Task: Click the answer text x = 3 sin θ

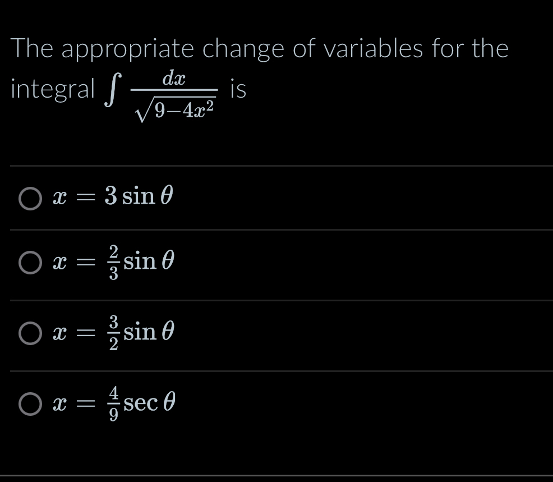Action: coord(112,197)
